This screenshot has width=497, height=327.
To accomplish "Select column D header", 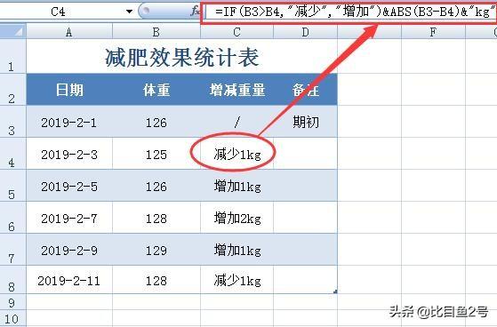I will tap(305, 32).
